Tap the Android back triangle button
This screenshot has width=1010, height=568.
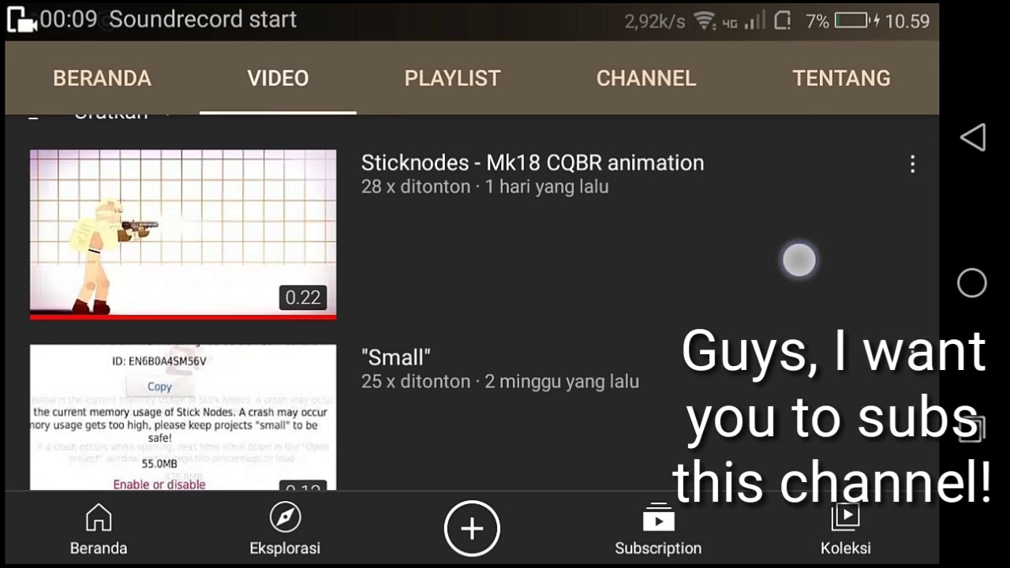pyautogui.click(x=972, y=137)
